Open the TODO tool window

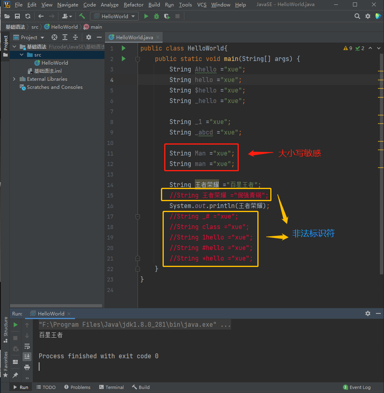(46, 387)
